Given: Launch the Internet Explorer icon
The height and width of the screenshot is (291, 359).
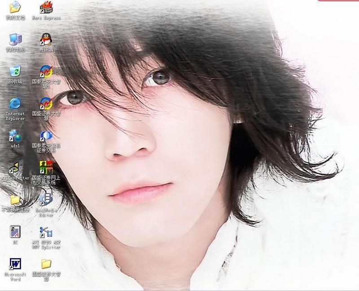Looking at the screenshot, I should coord(15,104).
